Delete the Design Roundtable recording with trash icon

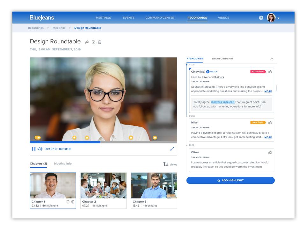99,42
